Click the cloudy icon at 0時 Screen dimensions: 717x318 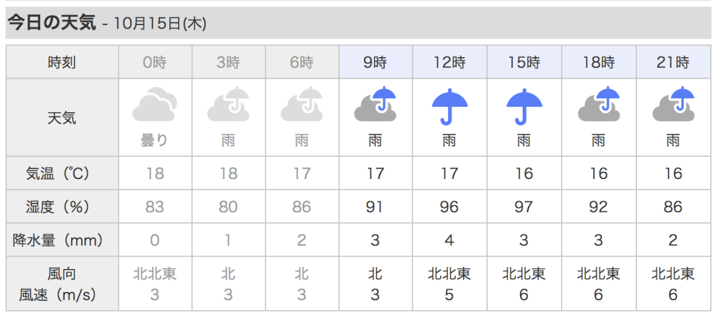tap(154, 104)
